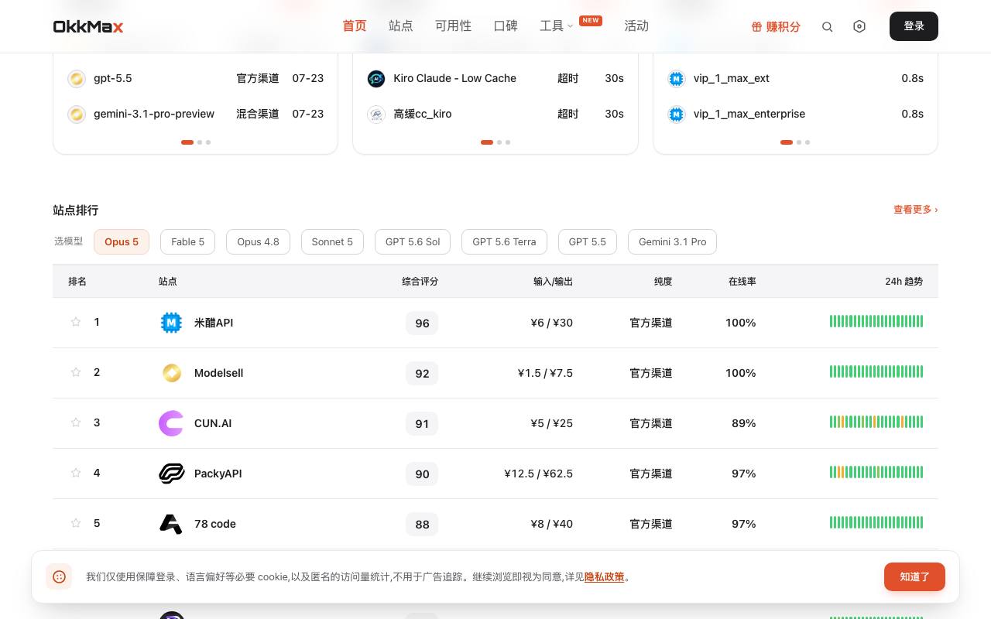This screenshot has width=991, height=619.
Task: Click the PackyAPI logo icon
Action: (171, 474)
